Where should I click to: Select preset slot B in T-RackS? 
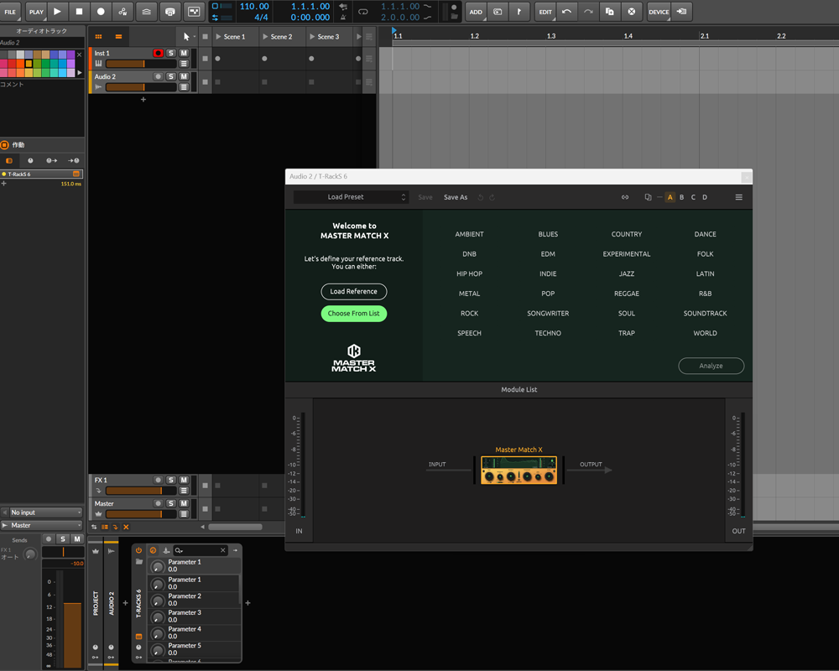coord(681,197)
